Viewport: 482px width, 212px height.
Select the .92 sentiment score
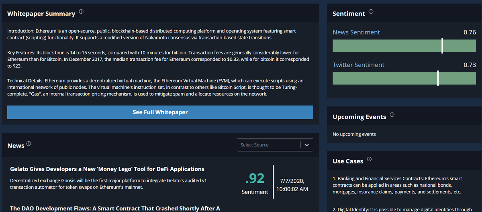(255, 178)
